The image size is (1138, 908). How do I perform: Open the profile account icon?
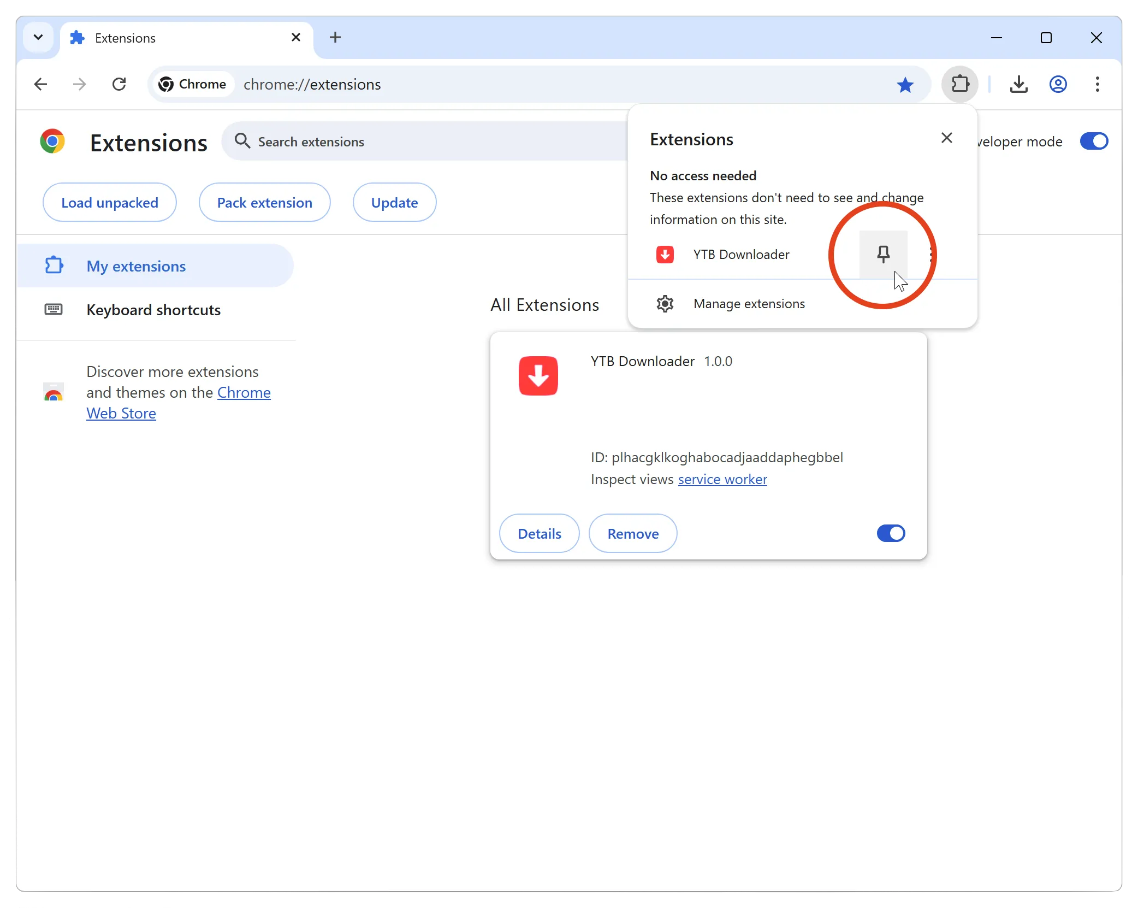tap(1058, 84)
